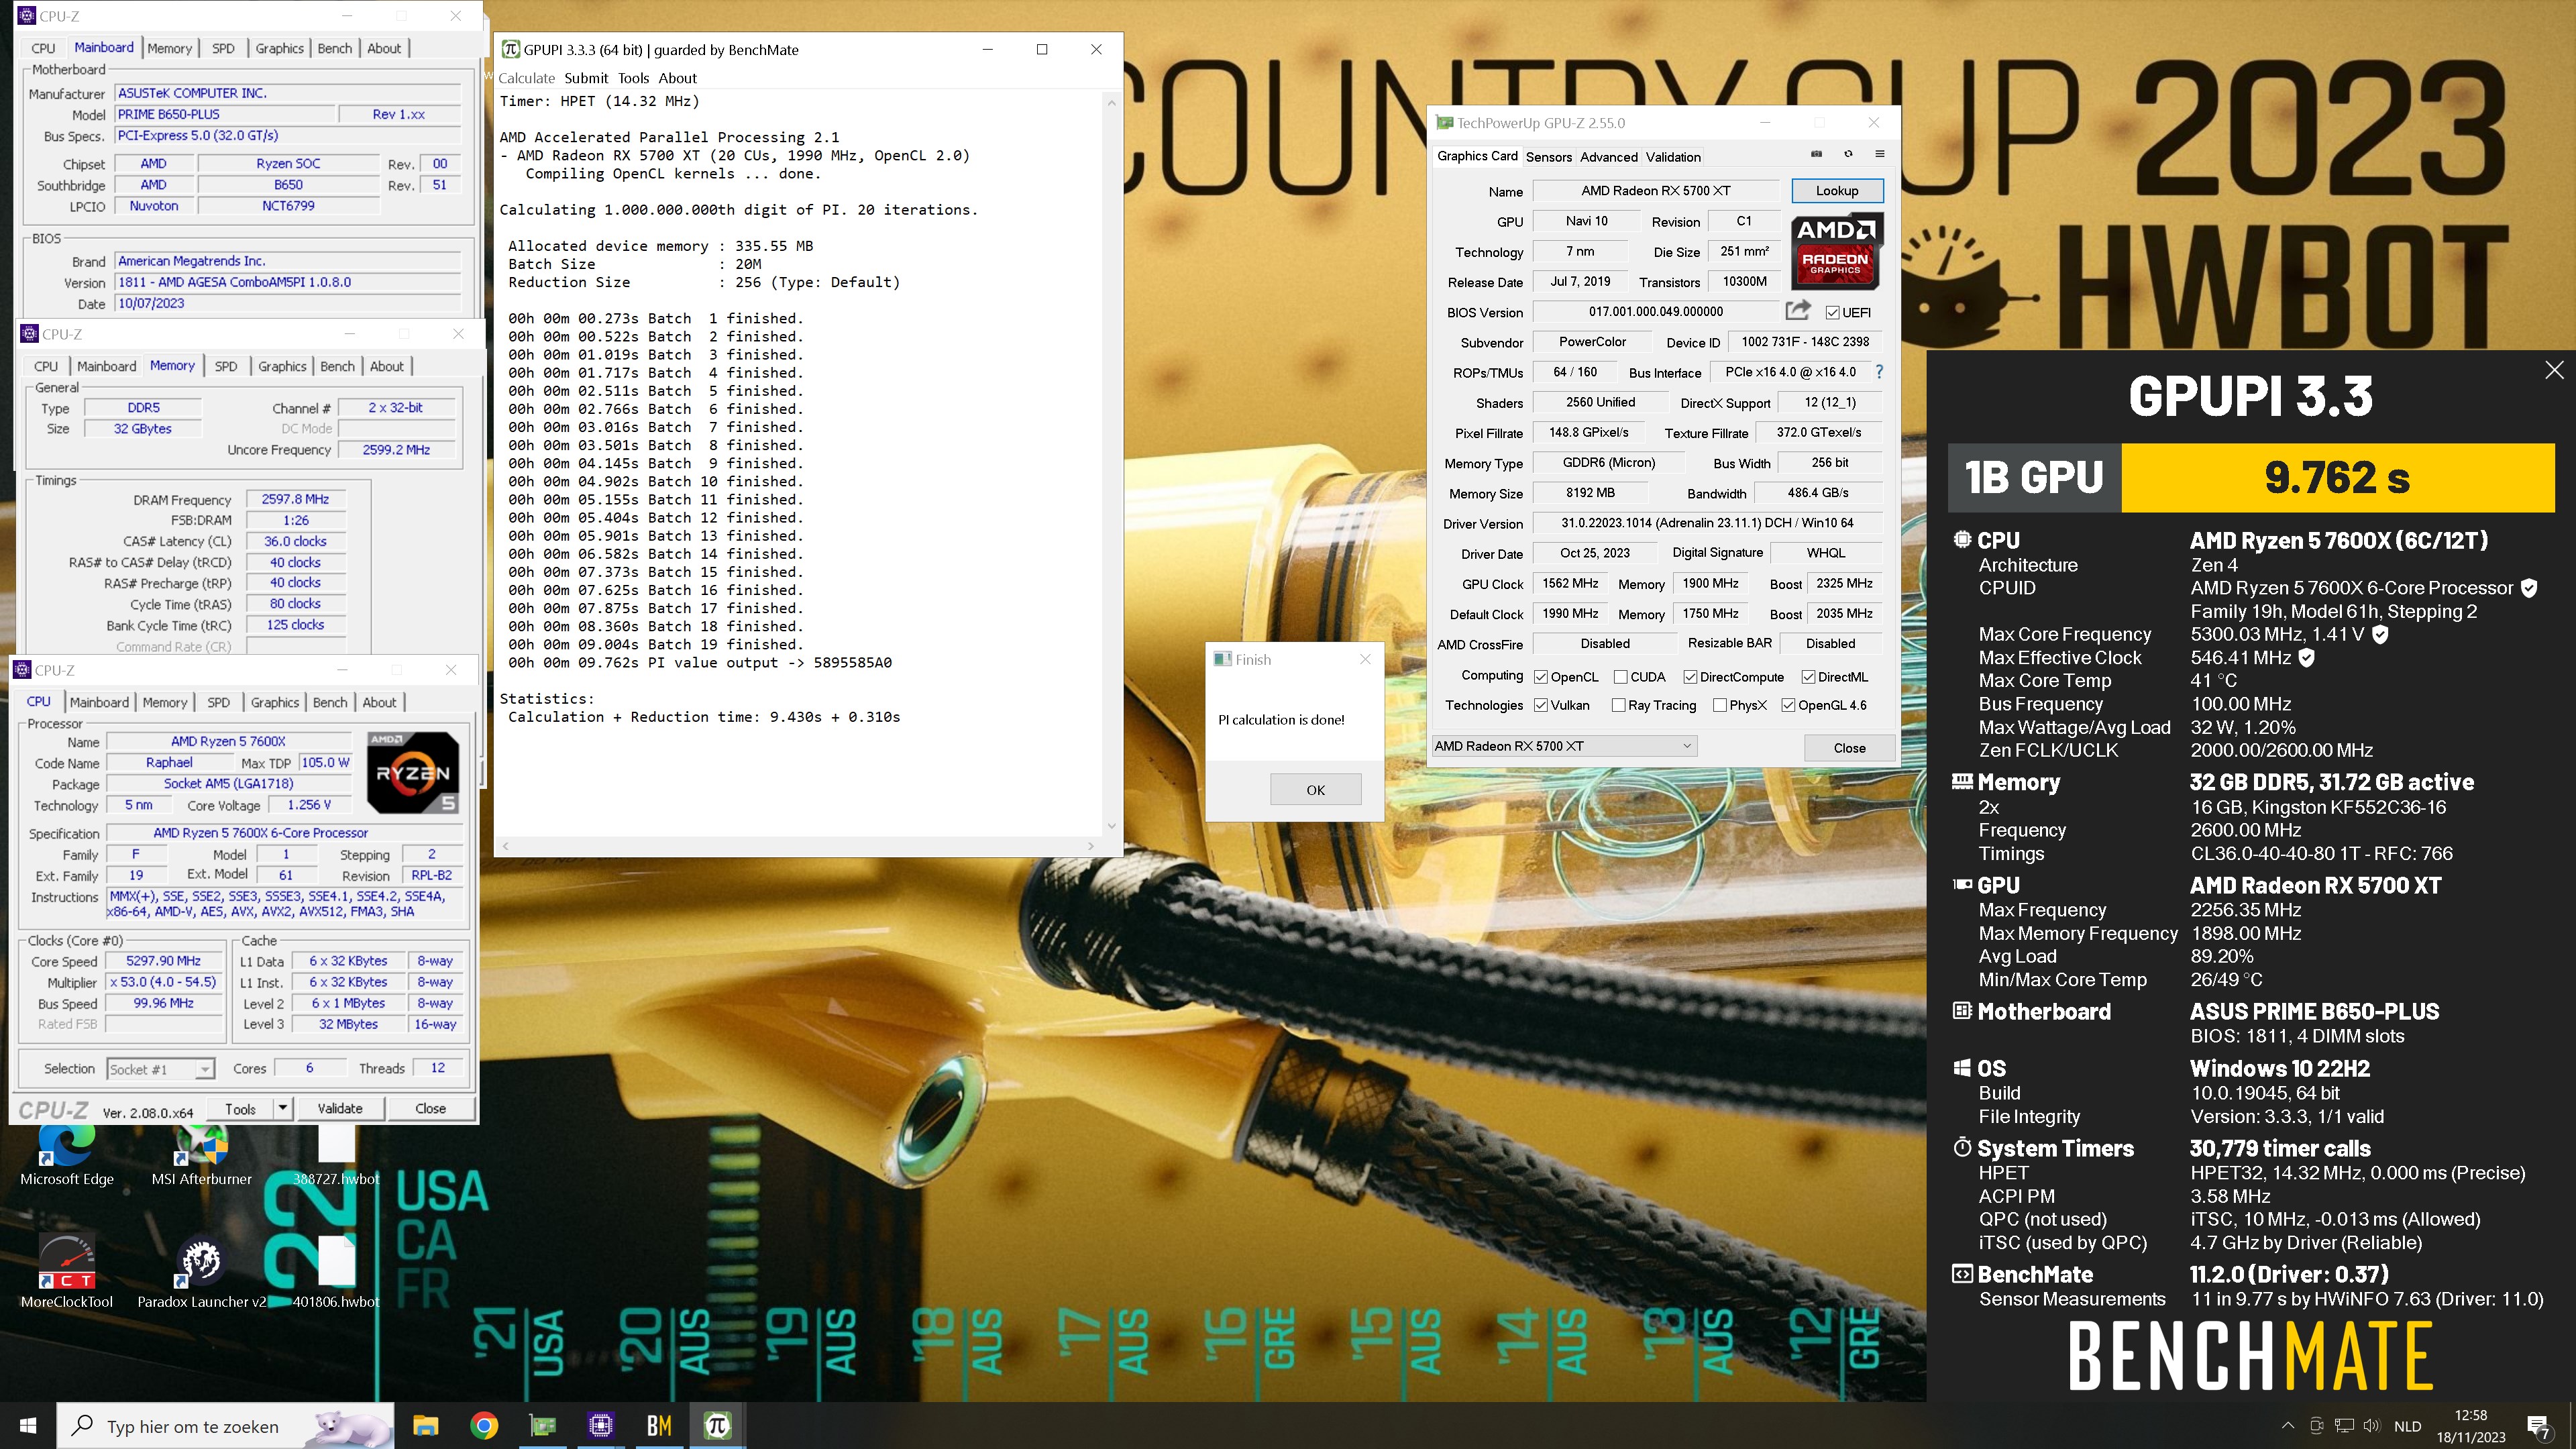
Task: Open the Graphics tab in the middle CPU-Z window
Action: pos(282,366)
